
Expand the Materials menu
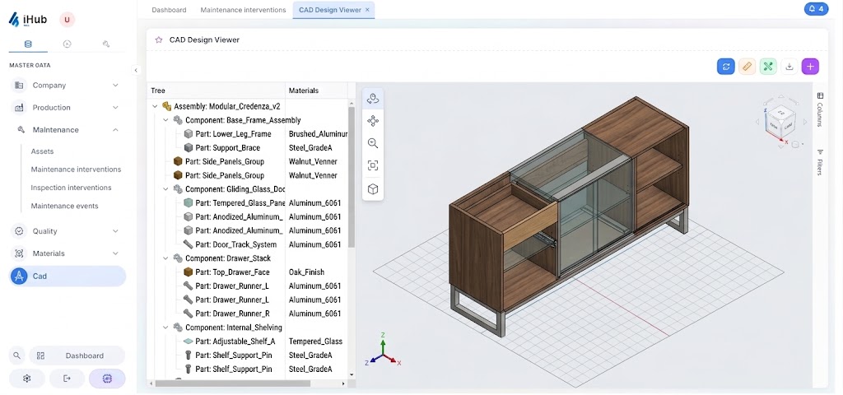pos(68,253)
